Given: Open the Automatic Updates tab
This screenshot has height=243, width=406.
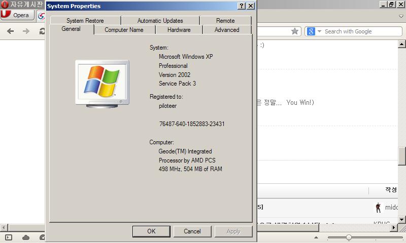Looking at the screenshot, I should tap(160, 20).
